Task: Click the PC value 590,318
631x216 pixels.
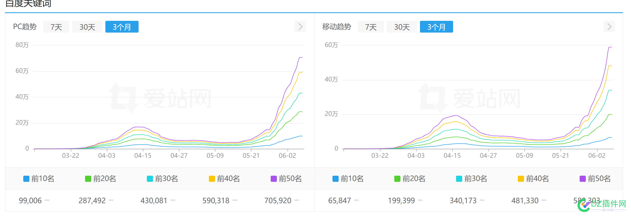Action: point(216,201)
